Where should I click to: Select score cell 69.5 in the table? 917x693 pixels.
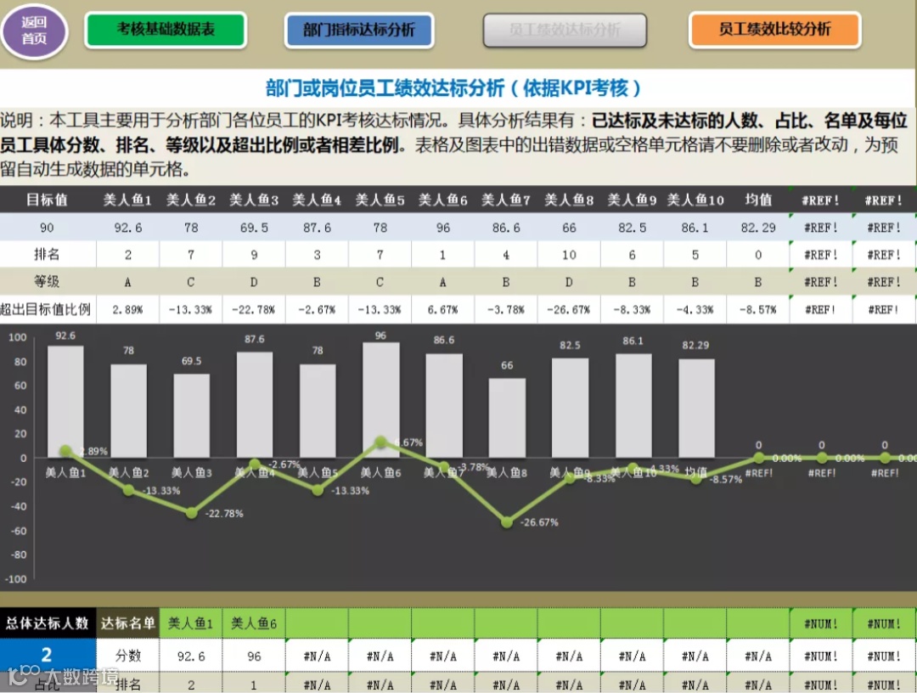pos(254,228)
